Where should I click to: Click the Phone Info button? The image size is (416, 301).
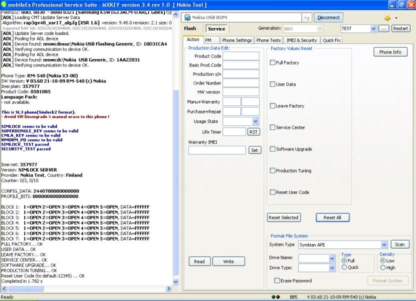[390, 52]
